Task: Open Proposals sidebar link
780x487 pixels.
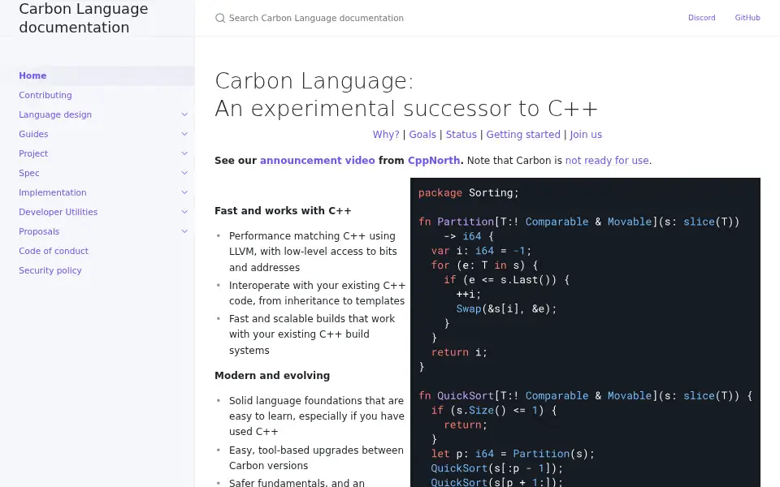Action: 39,231
